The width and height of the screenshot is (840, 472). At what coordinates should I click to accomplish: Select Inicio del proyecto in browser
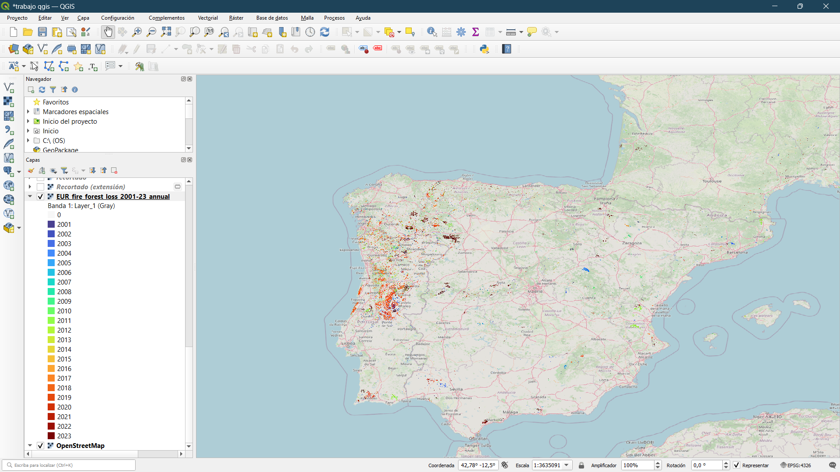coord(70,121)
